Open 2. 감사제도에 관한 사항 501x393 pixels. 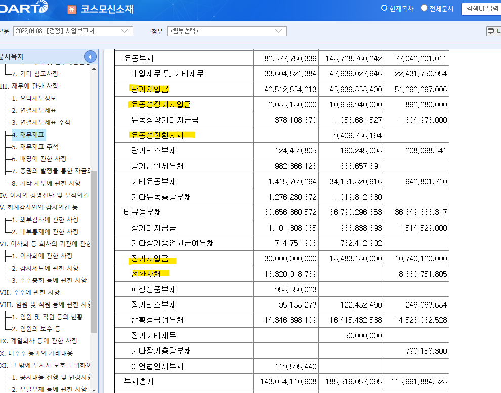pos(45,268)
